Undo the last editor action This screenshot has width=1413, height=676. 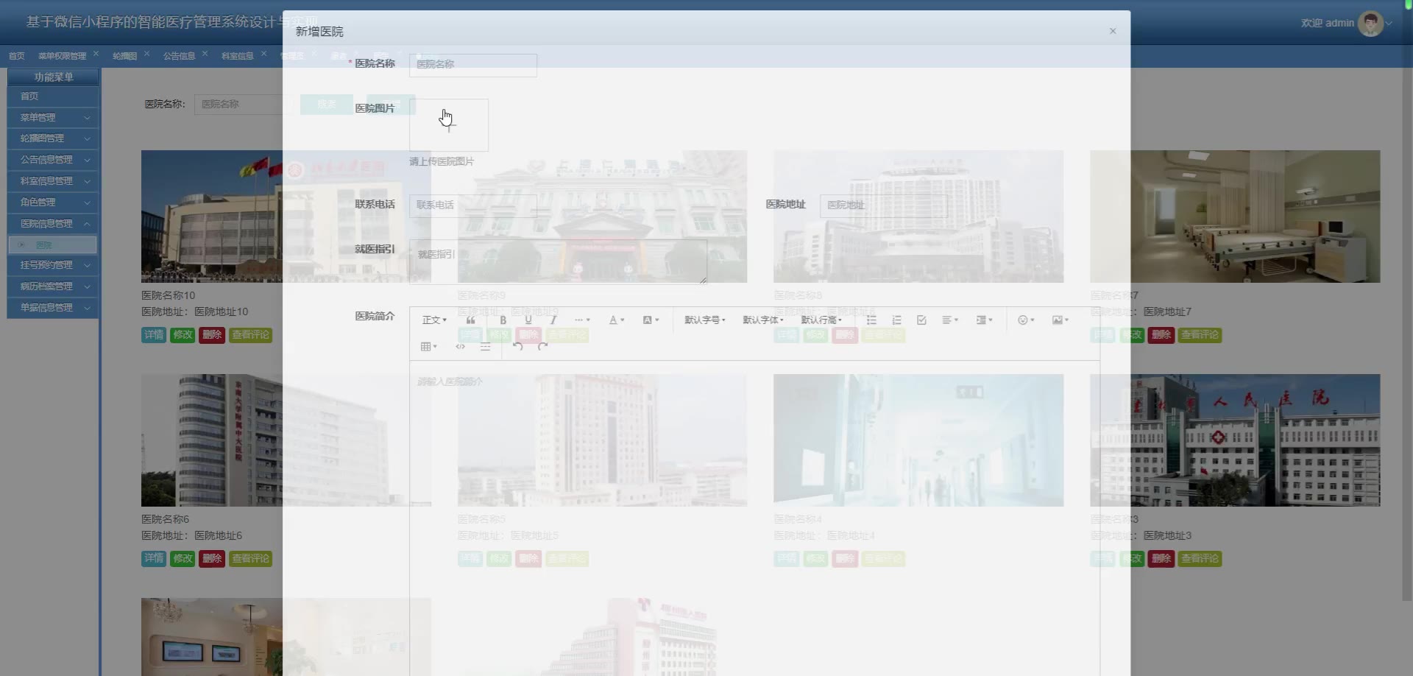[518, 347]
